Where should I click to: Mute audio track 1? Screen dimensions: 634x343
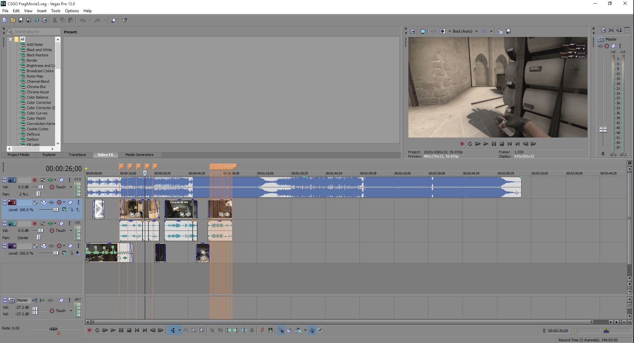[61, 180]
